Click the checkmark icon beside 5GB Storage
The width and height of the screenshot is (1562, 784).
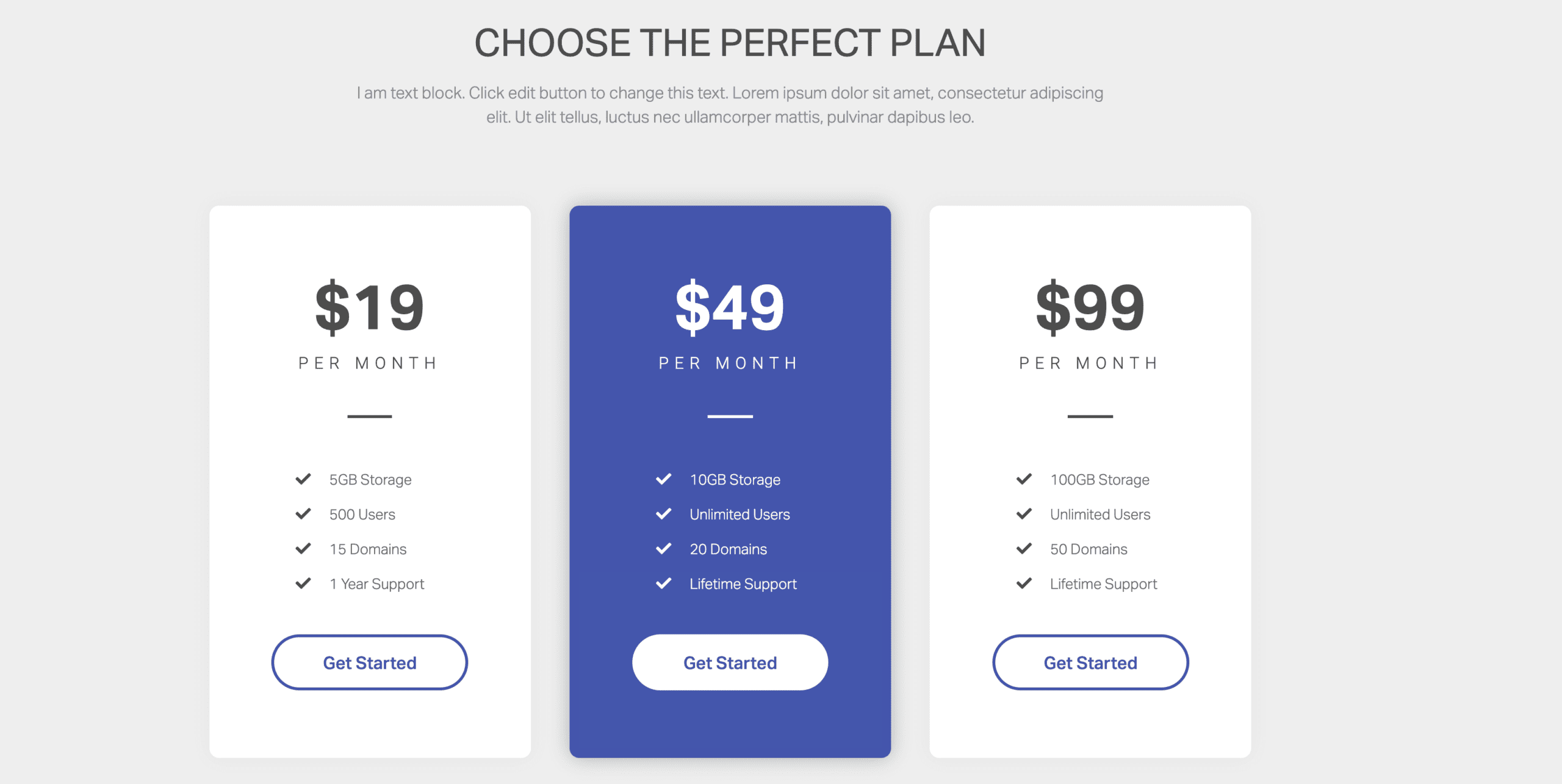(x=303, y=479)
